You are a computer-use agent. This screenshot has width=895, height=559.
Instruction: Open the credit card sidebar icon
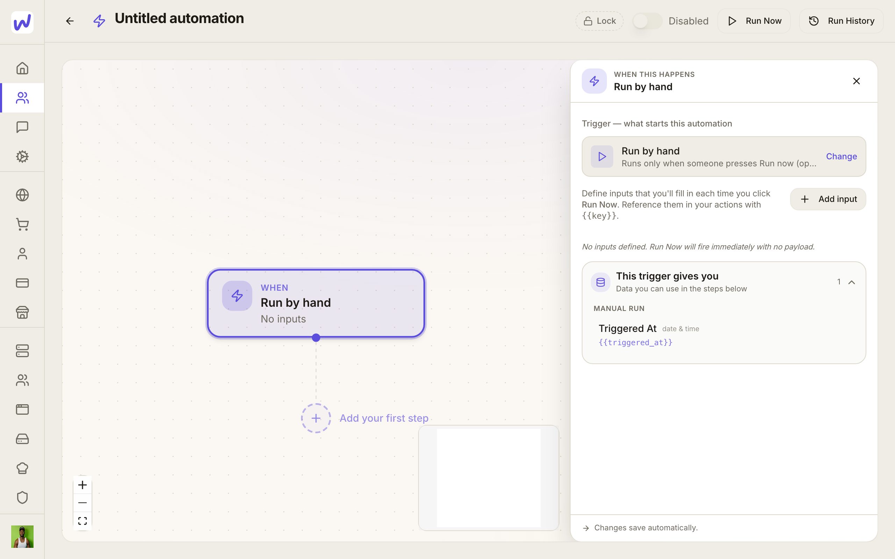click(22, 283)
